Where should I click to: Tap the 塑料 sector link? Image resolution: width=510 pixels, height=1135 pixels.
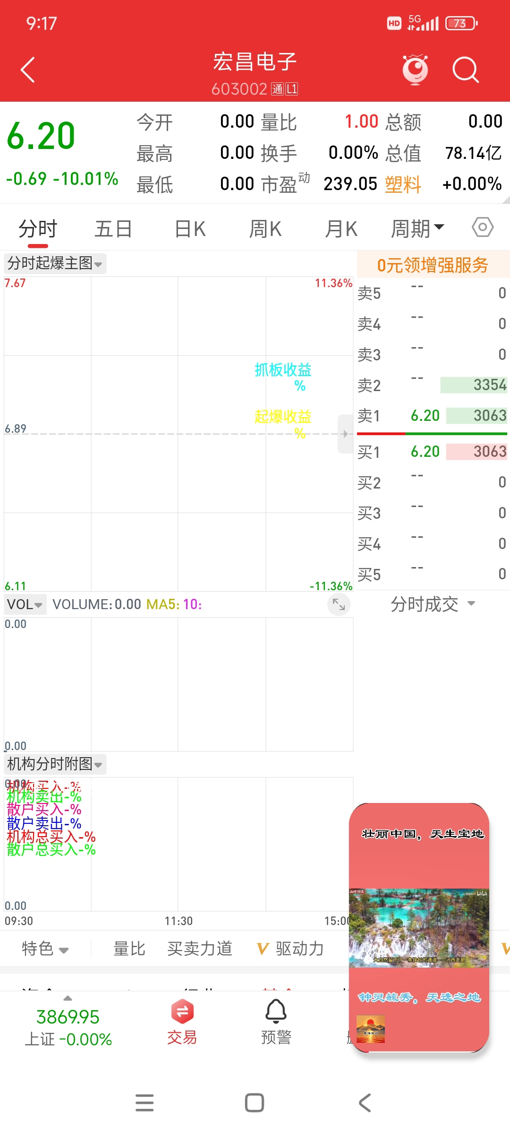tap(403, 184)
